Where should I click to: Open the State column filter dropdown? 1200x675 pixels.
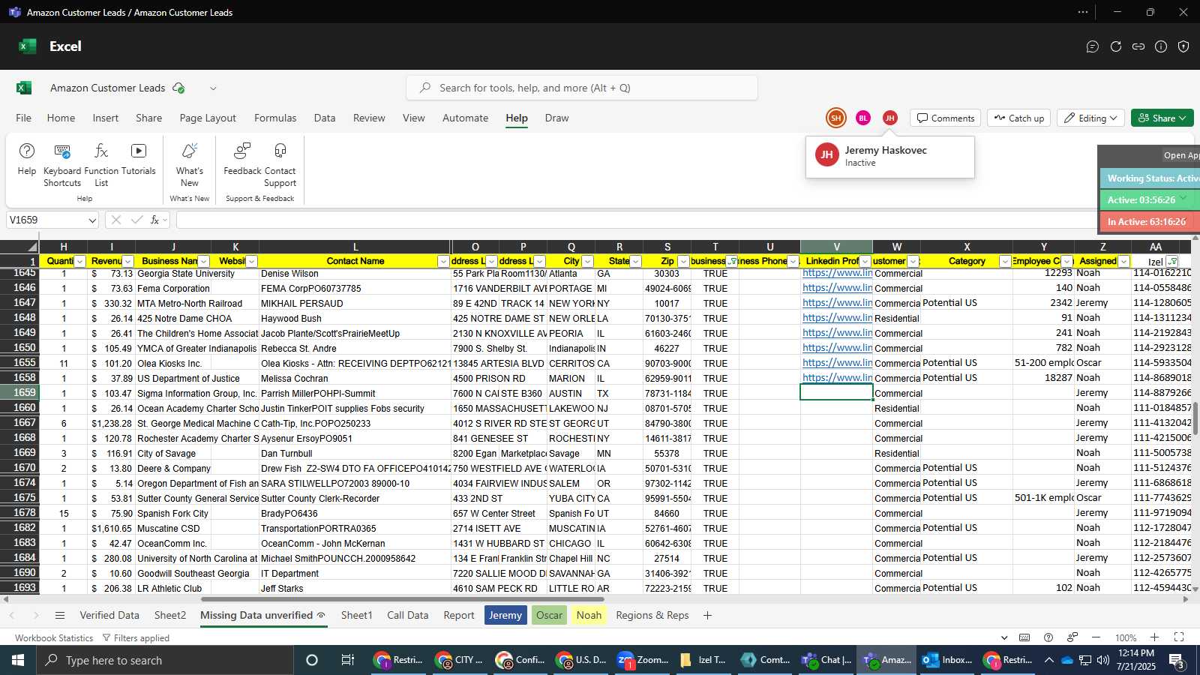pyautogui.click(x=635, y=261)
